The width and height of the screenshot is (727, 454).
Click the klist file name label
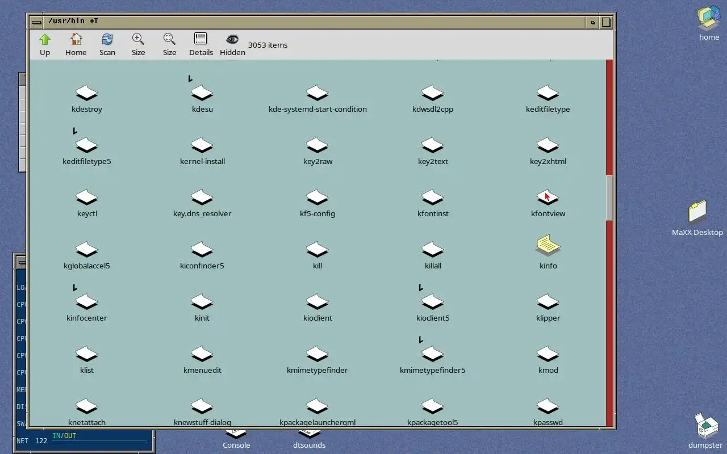[87, 370]
